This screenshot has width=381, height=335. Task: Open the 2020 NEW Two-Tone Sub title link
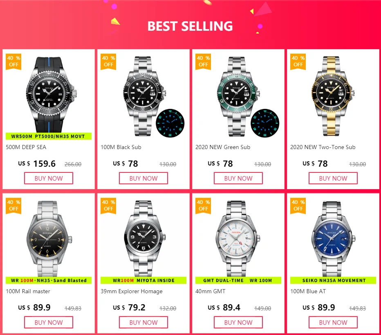coord(323,147)
